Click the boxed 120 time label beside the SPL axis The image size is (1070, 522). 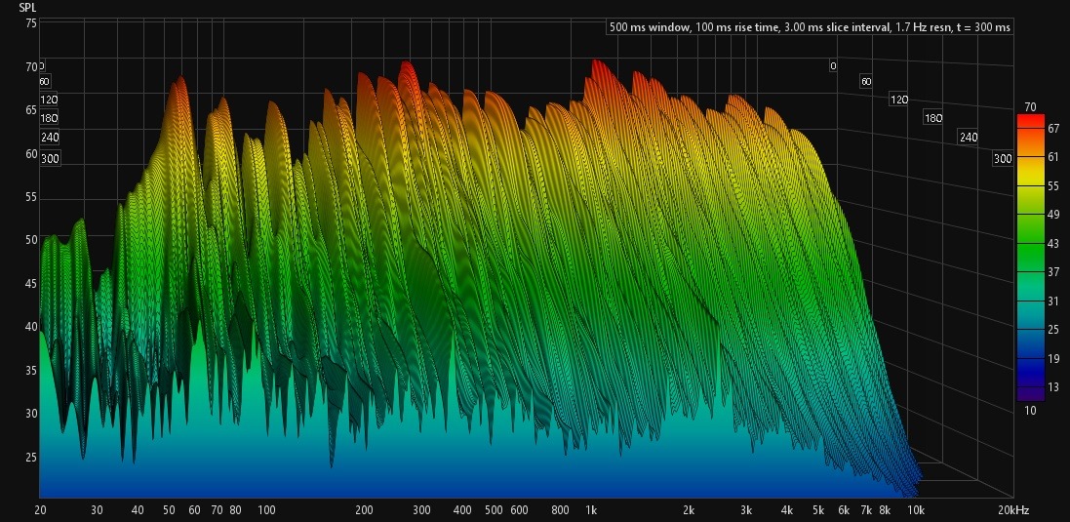point(49,100)
